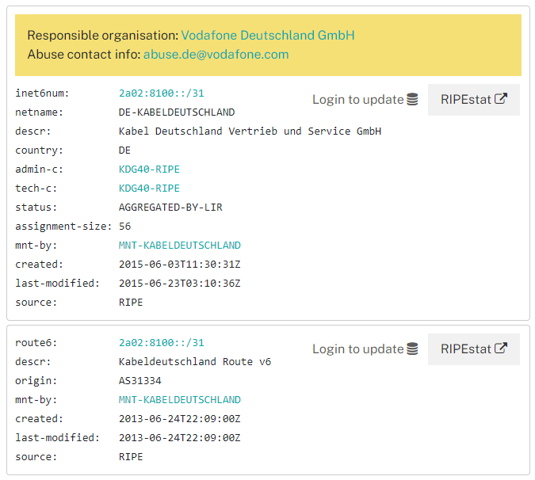Screen dimensions: 535x480
Task: Click the status: attribute label
Action: point(36,208)
